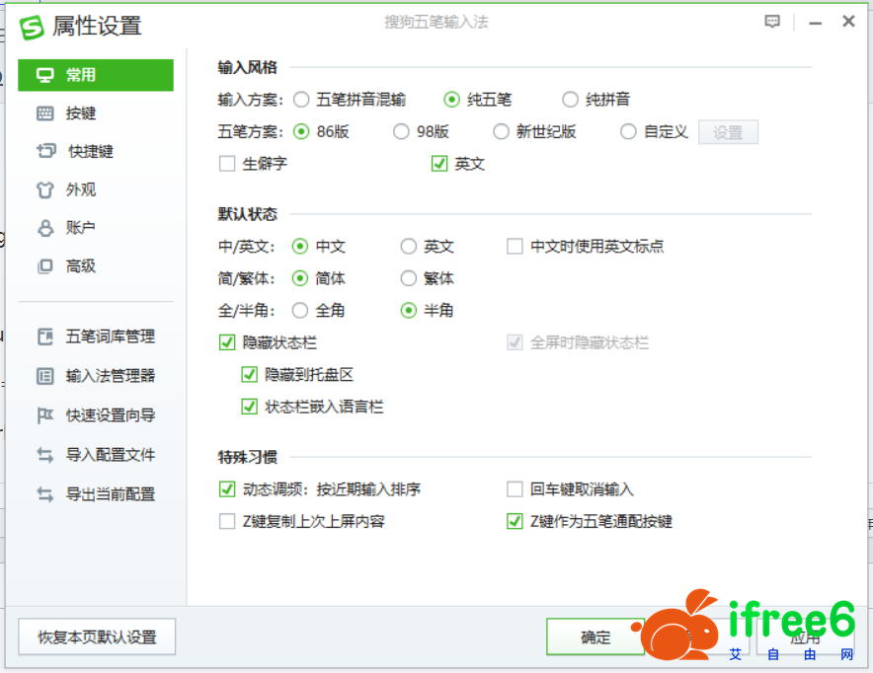The image size is (873, 673).
Task: Click the user icon beside 账户
Action: [45, 228]
